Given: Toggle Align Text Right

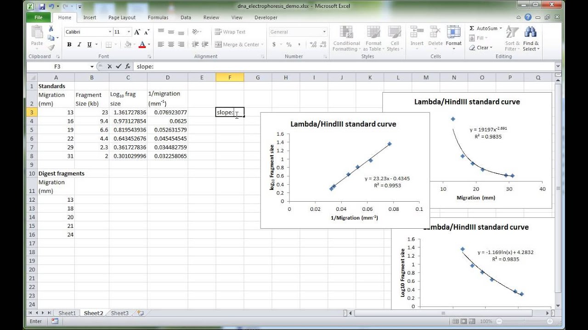Looking at the screenshot, I should pyautogui.click(x=181, y=44).
